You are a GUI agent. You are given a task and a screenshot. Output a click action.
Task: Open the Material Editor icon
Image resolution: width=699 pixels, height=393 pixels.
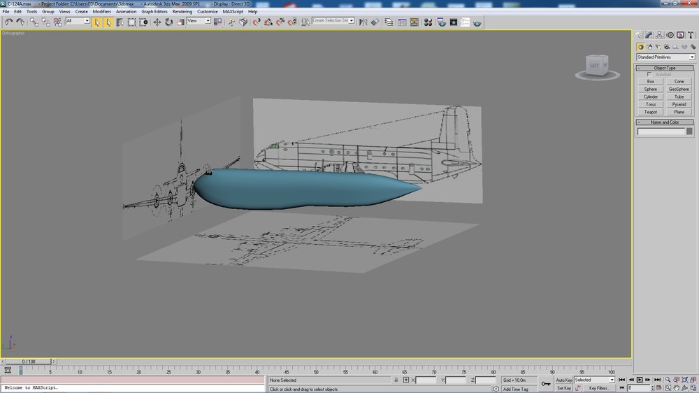click(428, 22)
